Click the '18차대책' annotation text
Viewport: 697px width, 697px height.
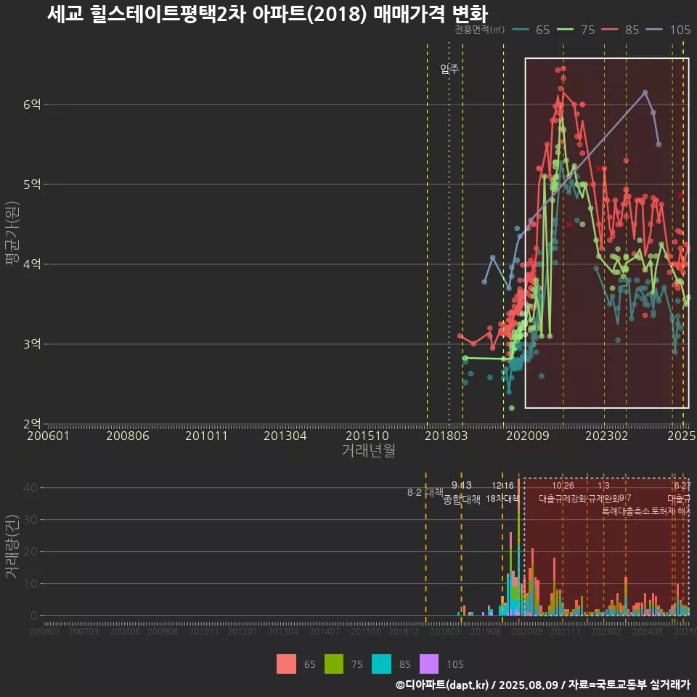(x=502, y=498)
